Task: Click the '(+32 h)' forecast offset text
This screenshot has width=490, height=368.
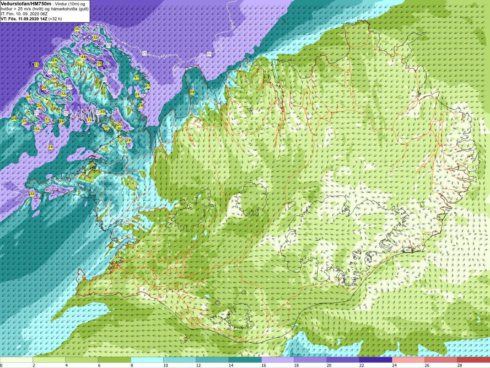Action: click(x=55, y=19)
